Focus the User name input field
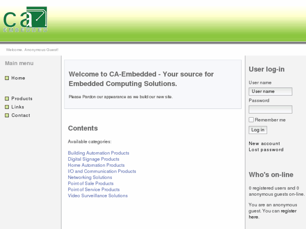Image resolution: width=306 pixels, height=229 pixels. (270, 92)
